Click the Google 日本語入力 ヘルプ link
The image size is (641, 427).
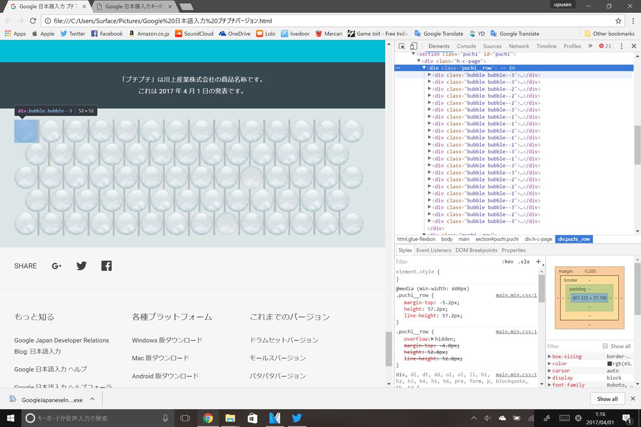click(x=50, y=369)
